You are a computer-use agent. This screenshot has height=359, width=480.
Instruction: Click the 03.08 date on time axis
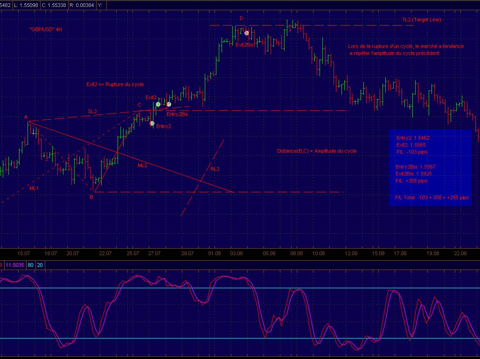[x=237, y=253]
